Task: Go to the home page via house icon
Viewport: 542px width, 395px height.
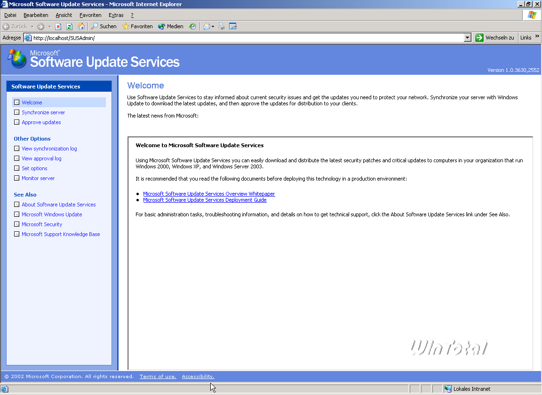Action: [x=81, y=26]
